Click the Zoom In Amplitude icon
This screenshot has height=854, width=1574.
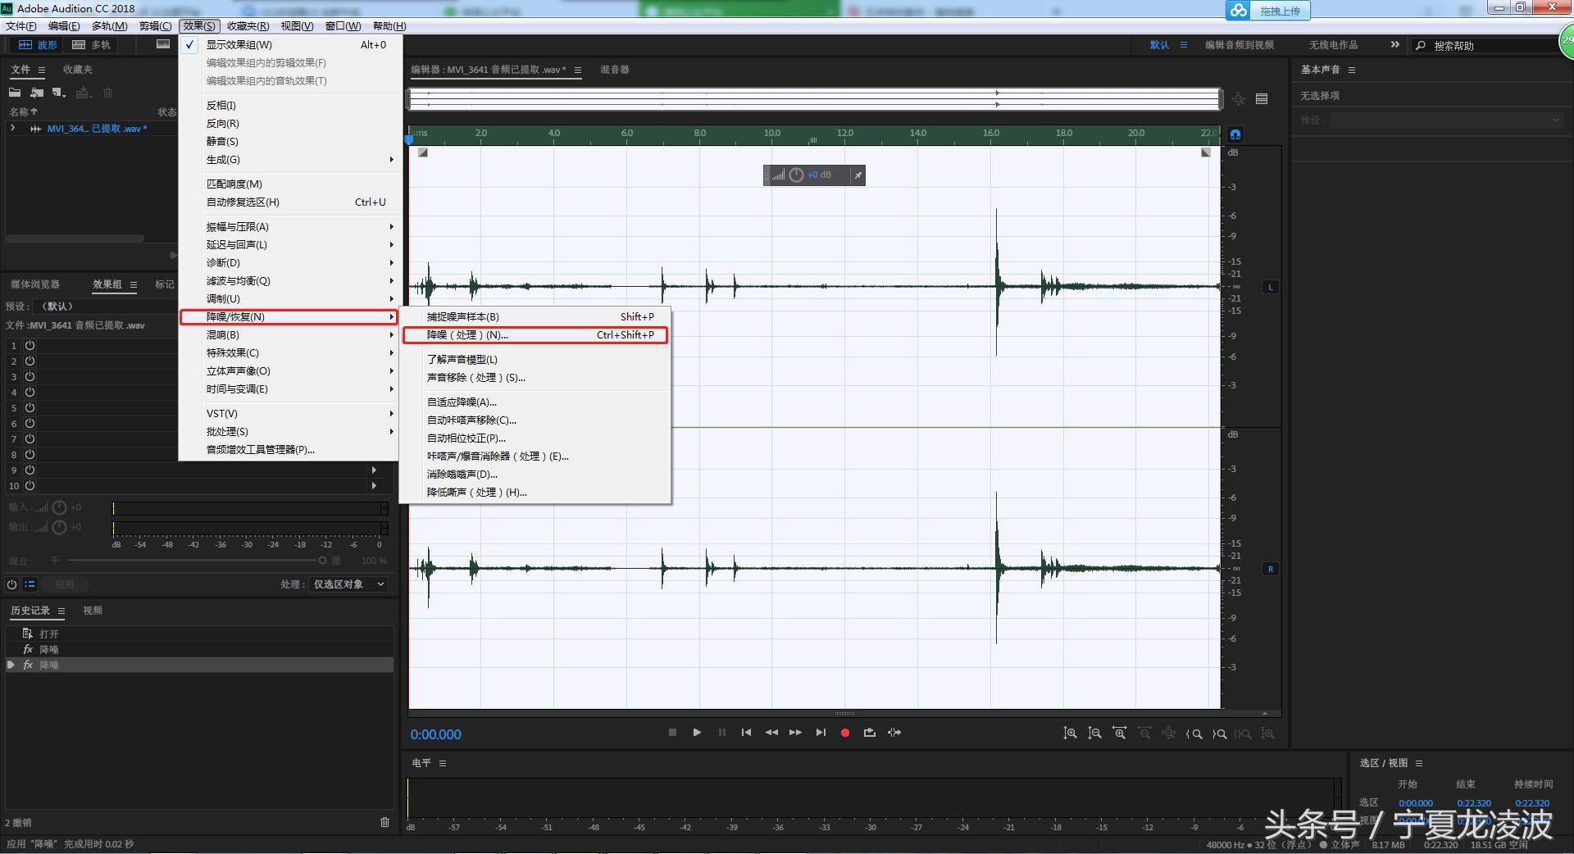click(1070, 734)
